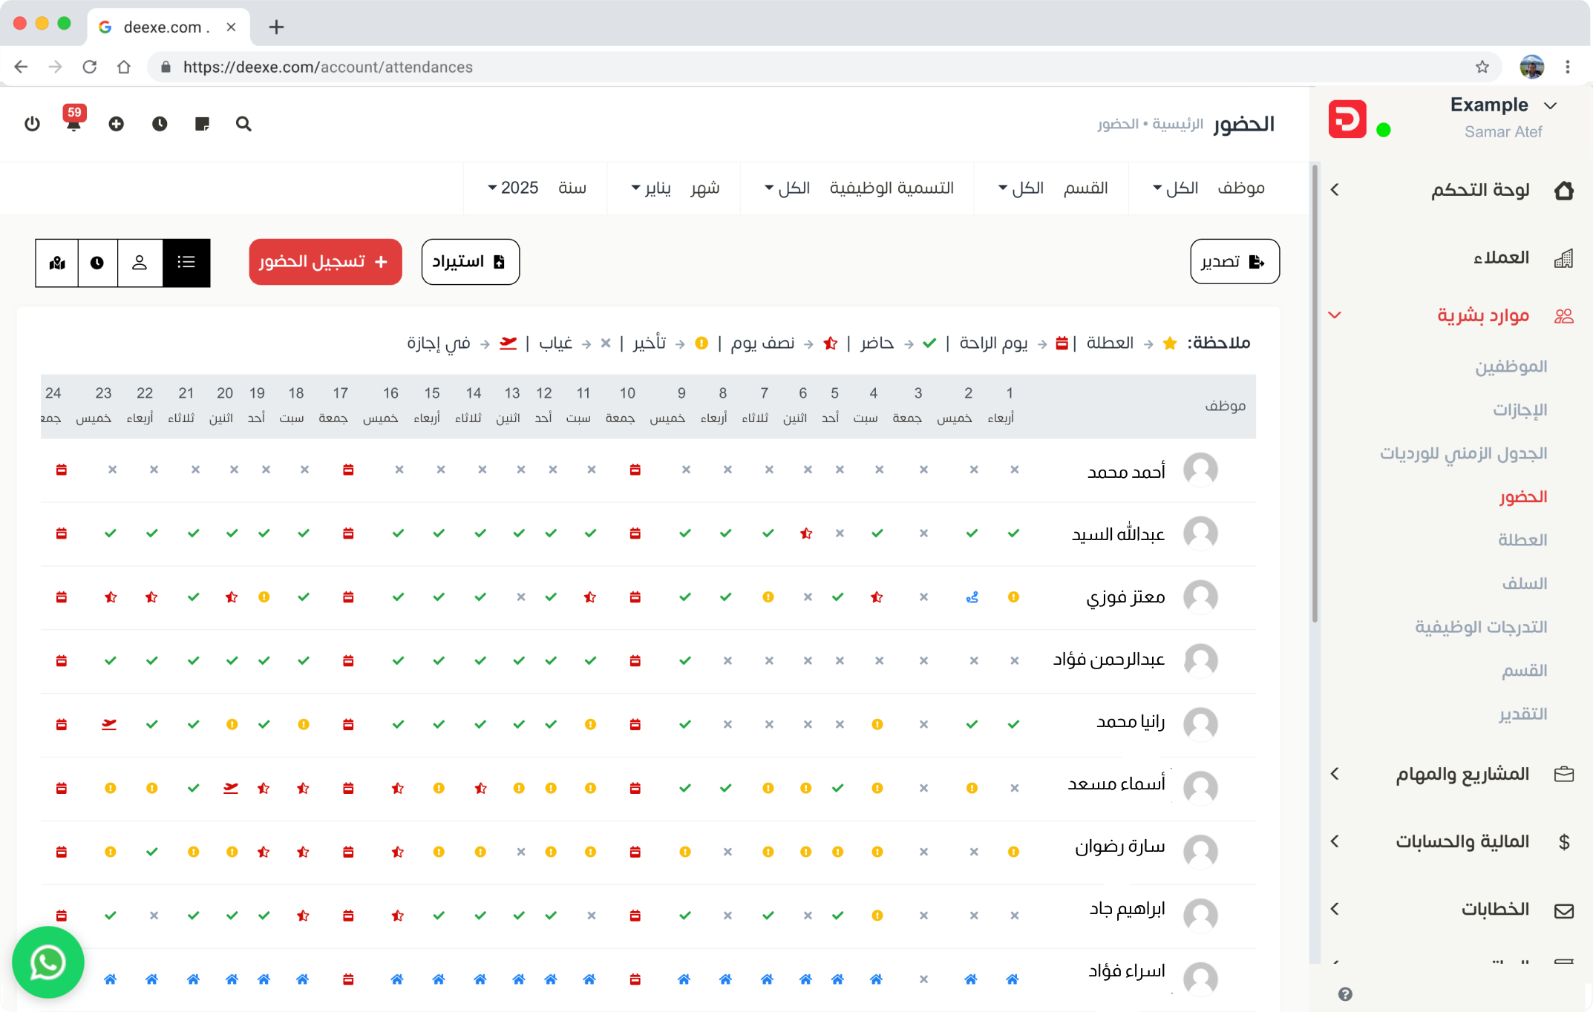Switch to map location view toggle
1593x1012 pixels.
coord(57,262)
